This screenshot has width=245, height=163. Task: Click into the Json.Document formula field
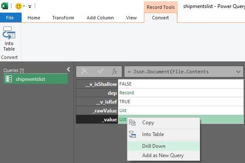click(x=184, y=72)
